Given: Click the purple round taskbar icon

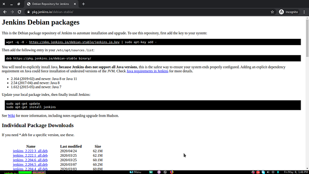Looking at the screenshot, I should tap(159, 172).
